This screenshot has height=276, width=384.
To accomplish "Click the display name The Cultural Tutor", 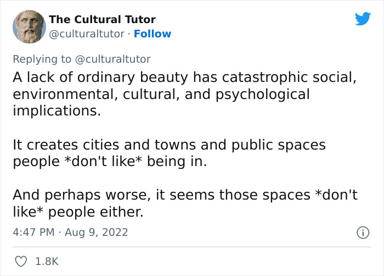I will pos(103,19).
